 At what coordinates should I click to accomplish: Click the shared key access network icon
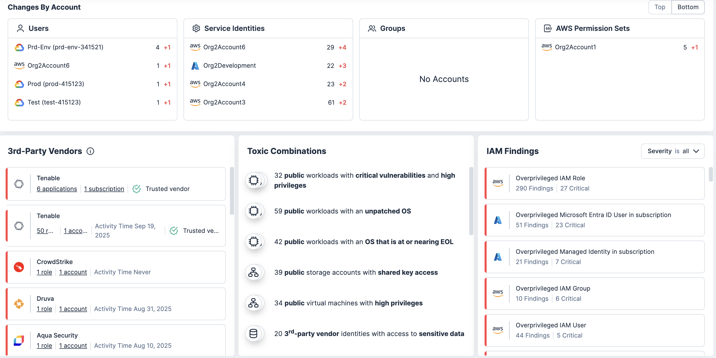point(253,272)
